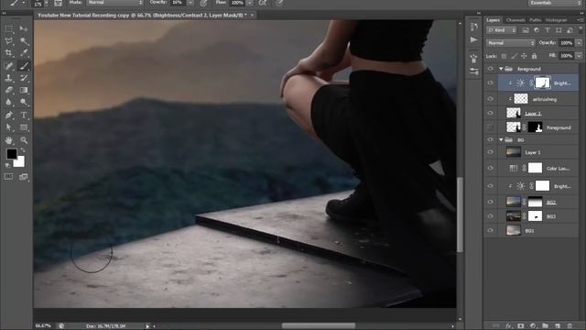Delete layer with the trash button
The image size is (586, 330).
coord(570,326)
